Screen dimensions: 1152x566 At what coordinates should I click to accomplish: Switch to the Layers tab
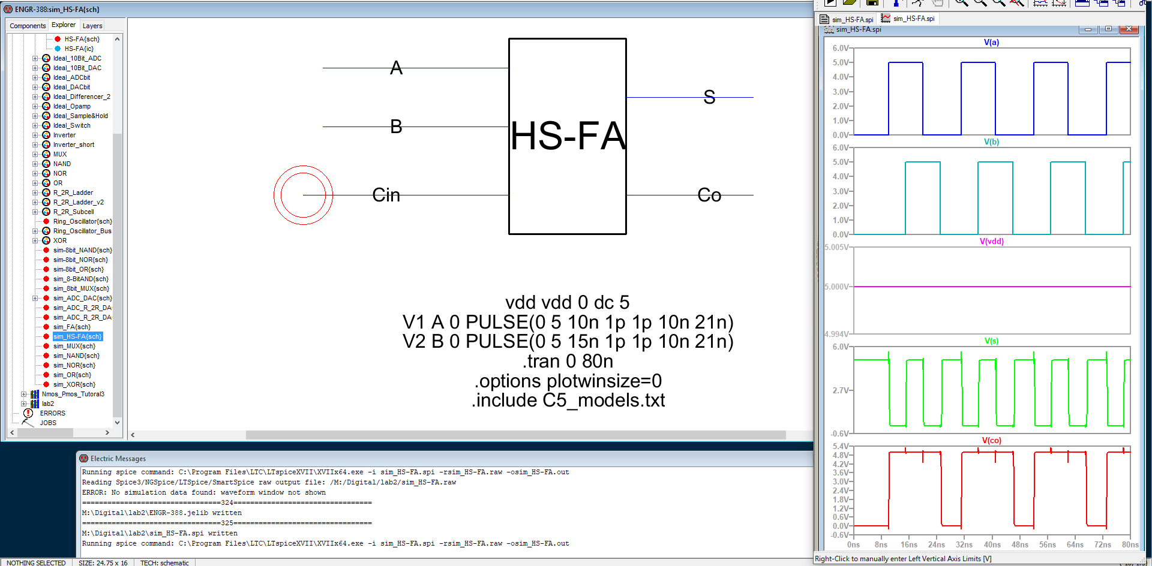pos(92,26)
